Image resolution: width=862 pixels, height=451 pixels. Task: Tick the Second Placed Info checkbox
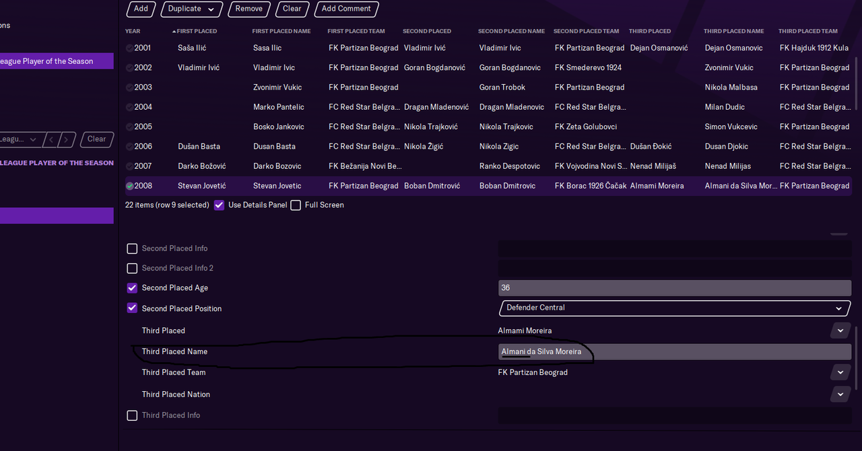pyautogui.click(x=132, y=248)
